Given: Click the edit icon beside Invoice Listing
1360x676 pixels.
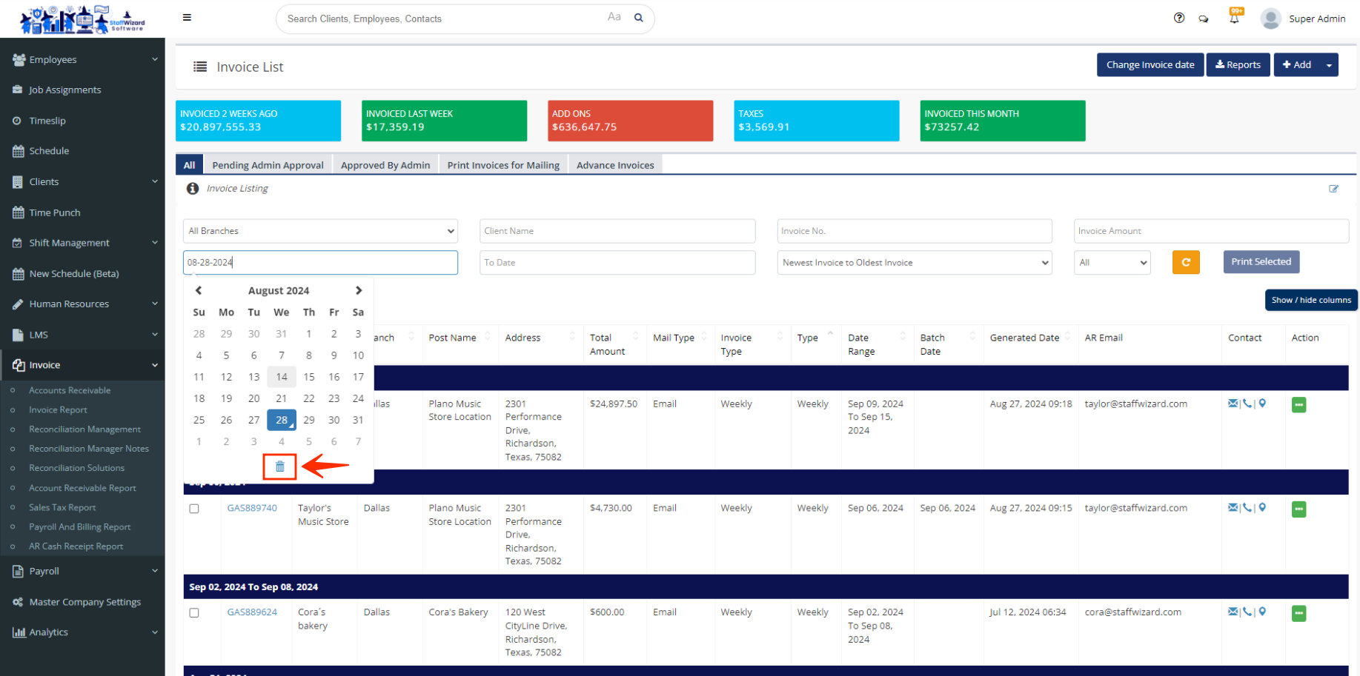Looking at the screenshot, I should 1333,189.
